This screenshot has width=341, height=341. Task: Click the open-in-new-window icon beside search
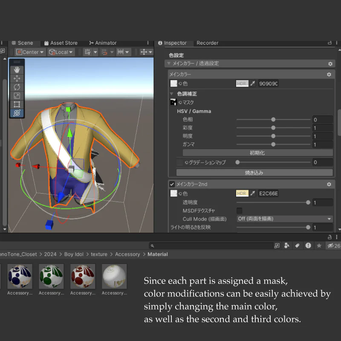pyautogui.click(x=277, y=246)
